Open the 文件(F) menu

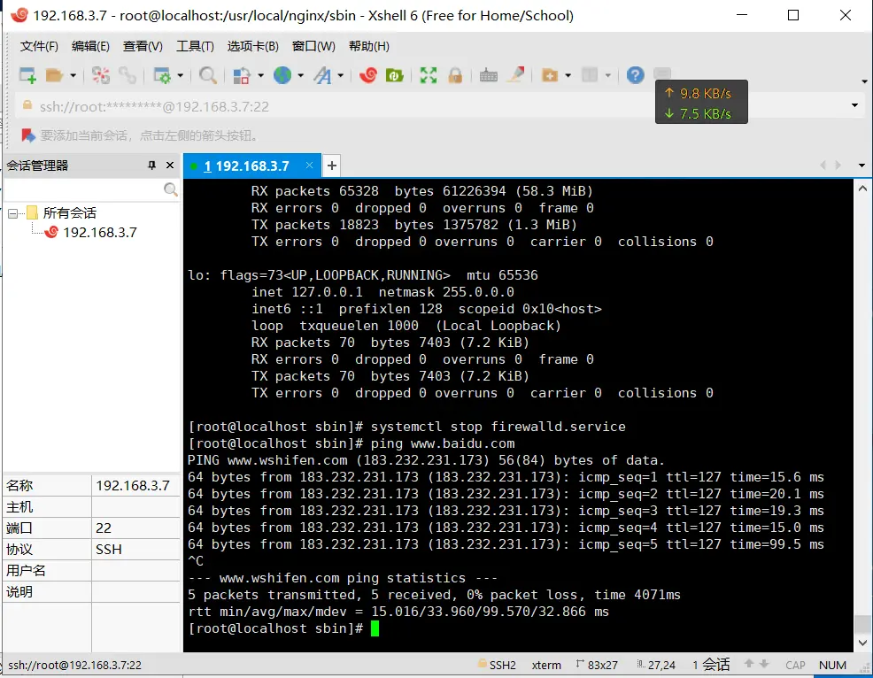[39, 46]
